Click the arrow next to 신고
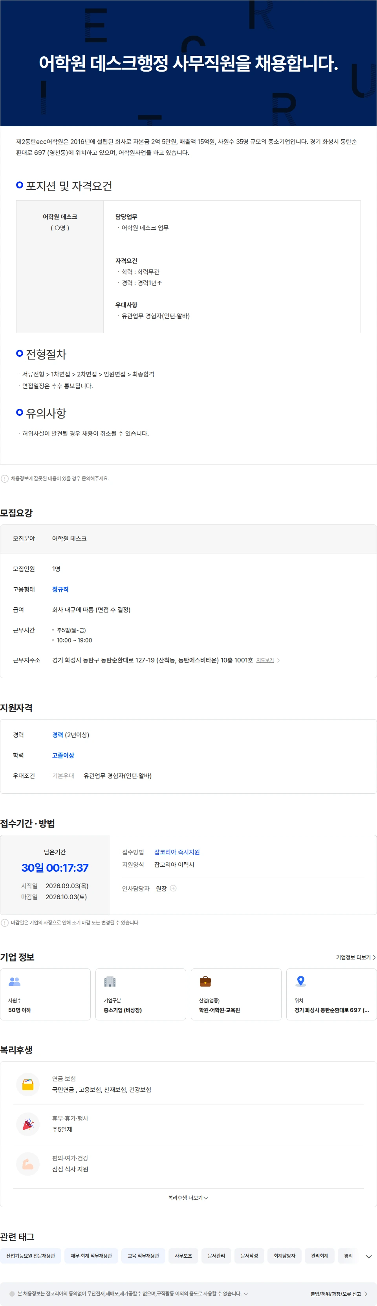Viewport: 377px width, 1306px height. click(366, 1293)
